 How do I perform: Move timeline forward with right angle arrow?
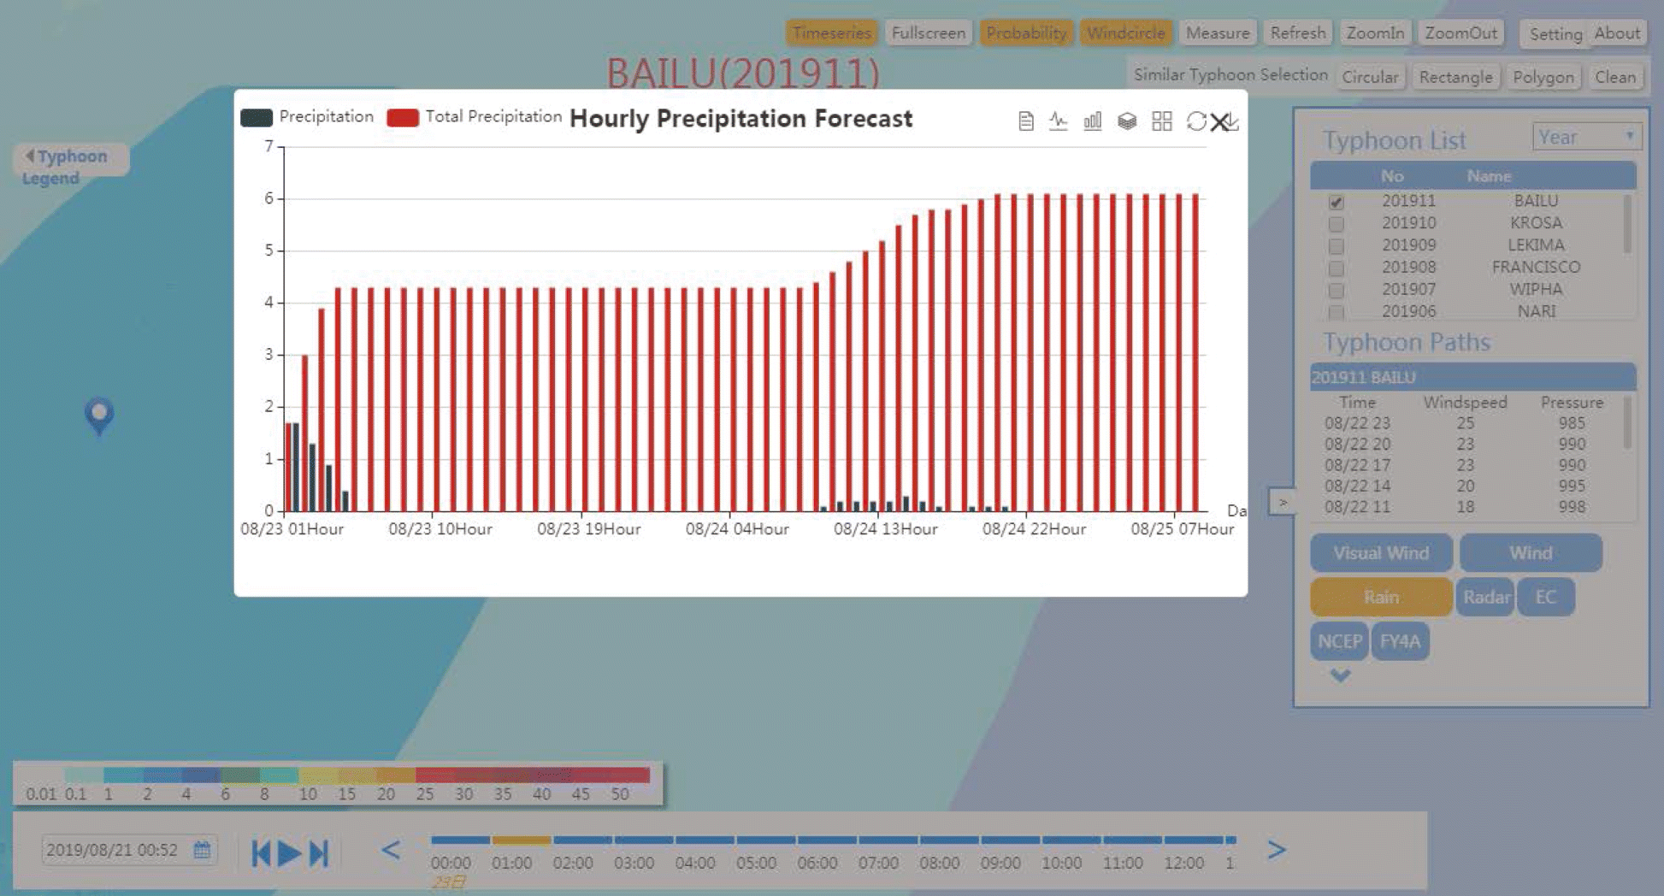point(1276,850)
